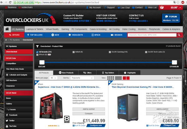
Task: Grab the minimum price slider handle
Action: pos(42,62)
